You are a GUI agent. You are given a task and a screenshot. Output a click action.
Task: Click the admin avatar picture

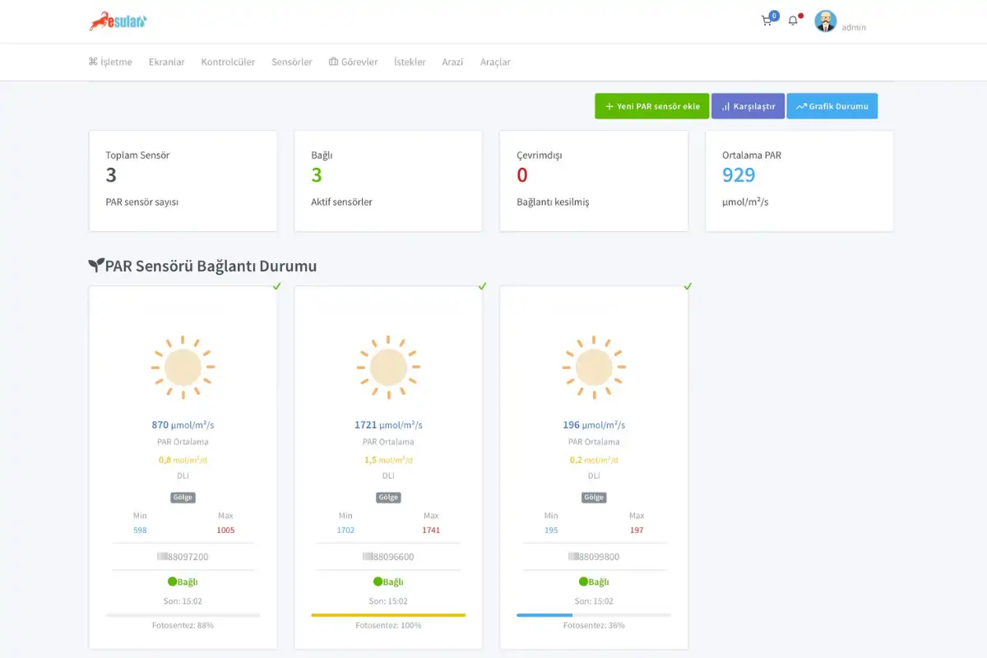coord(825,21)
